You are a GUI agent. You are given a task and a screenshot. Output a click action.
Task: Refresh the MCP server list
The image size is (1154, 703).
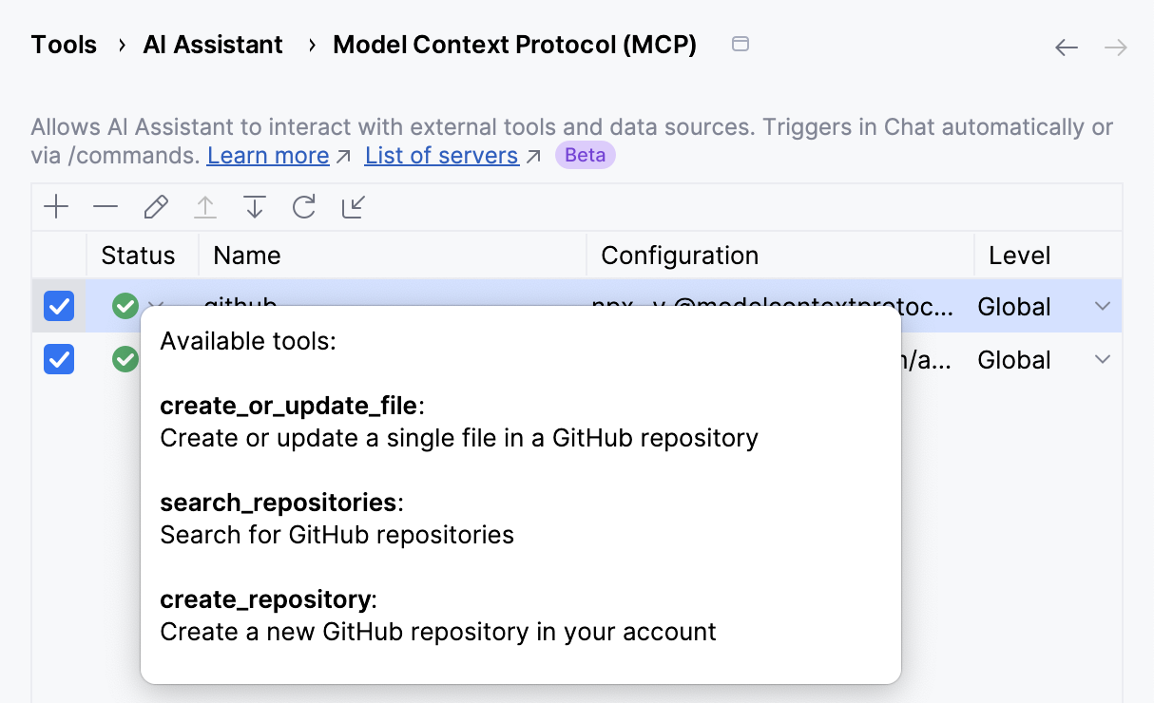coord(304,206)
